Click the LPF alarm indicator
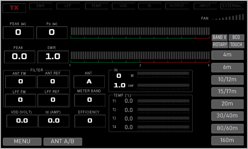 point(68,6)
